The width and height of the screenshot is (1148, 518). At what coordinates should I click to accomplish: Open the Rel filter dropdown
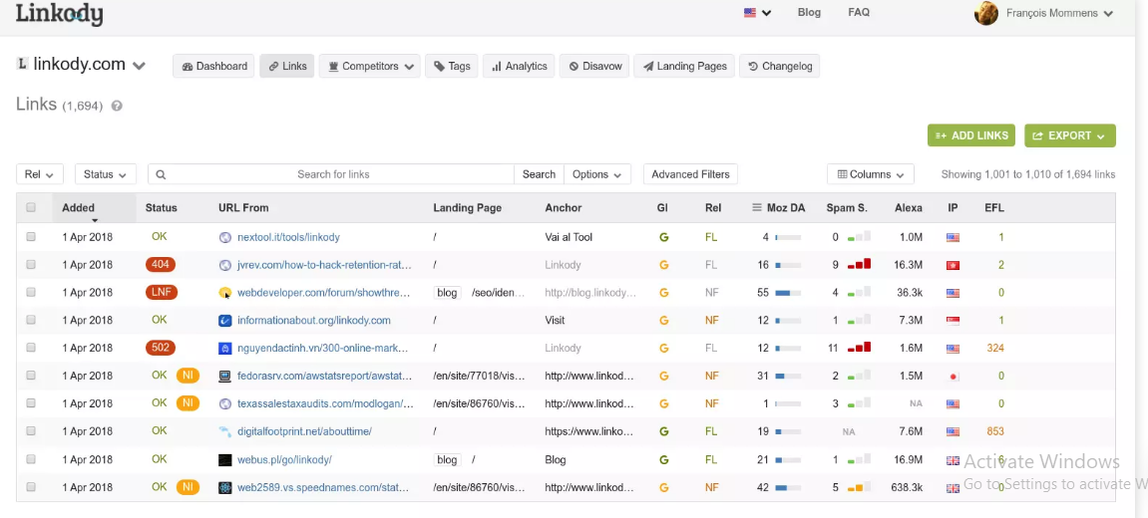tap(40, 174)
